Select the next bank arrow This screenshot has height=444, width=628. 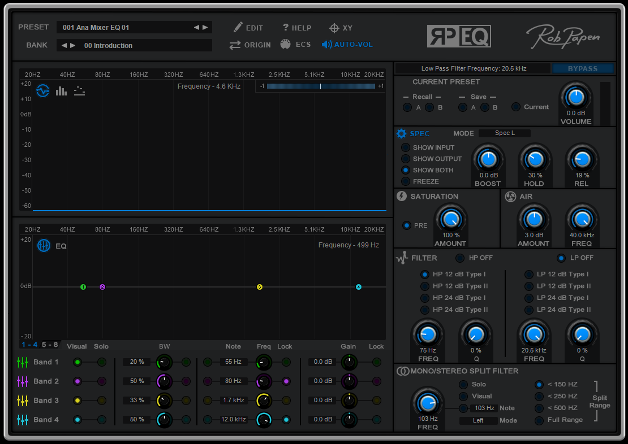(x=72, y=46)
